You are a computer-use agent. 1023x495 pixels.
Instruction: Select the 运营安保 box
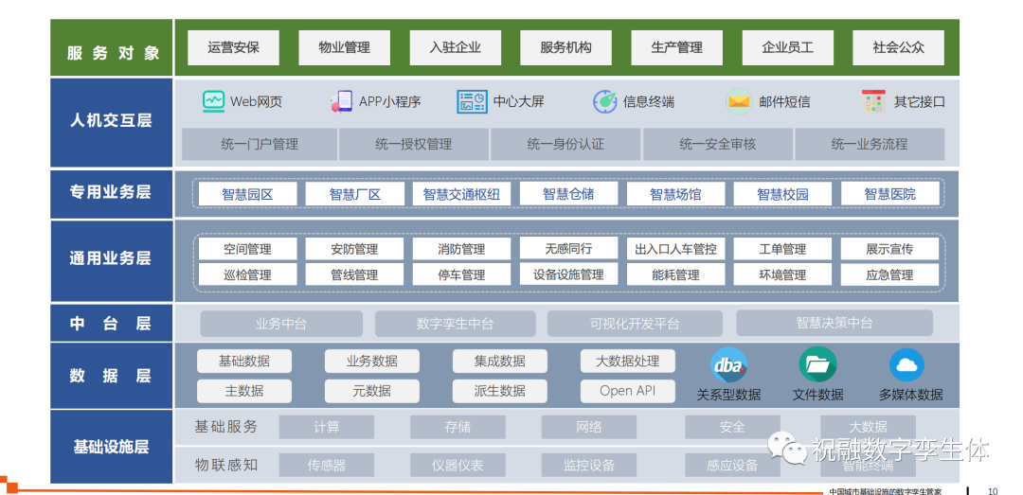233,47
